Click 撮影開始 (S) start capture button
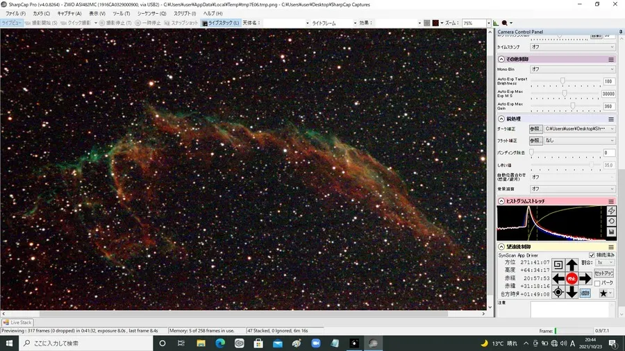 [41, 23]
